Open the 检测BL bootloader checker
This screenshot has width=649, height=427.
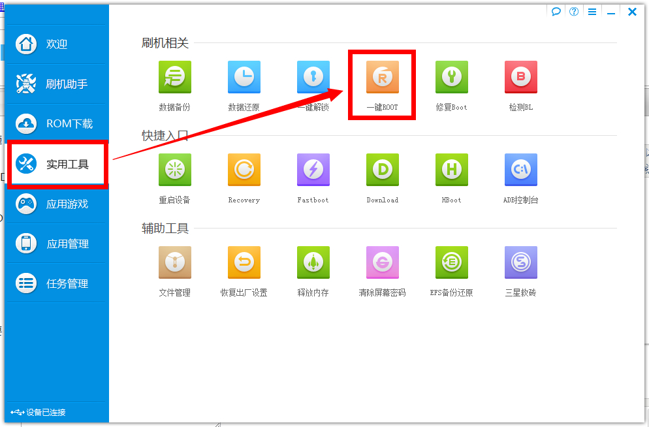pos(520,77)
